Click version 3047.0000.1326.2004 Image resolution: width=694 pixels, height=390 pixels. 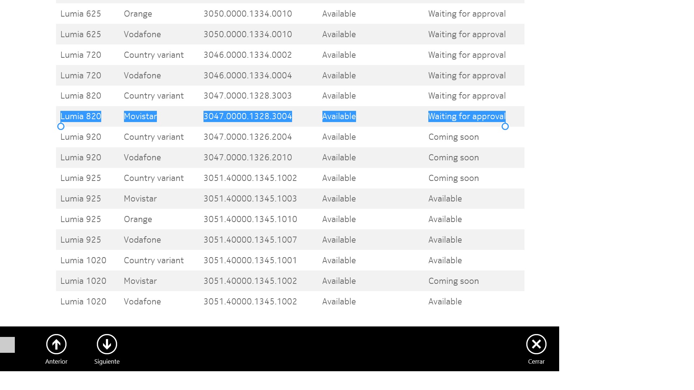point(248,137)
